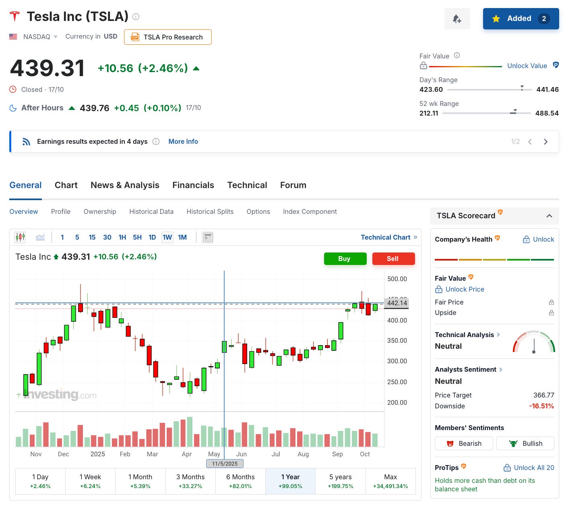Click the 52 wk Range slider bar

tap(487, 113)
